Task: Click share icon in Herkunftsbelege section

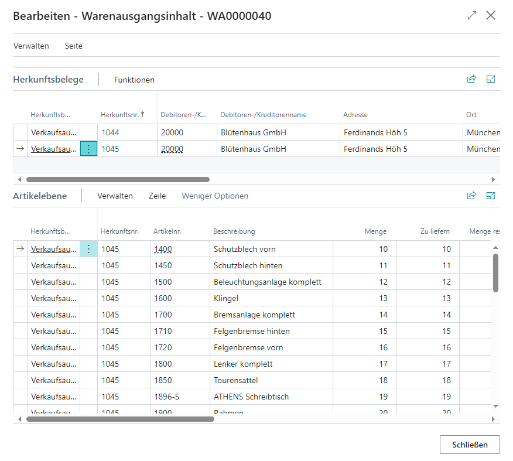Action: [471, 79]
